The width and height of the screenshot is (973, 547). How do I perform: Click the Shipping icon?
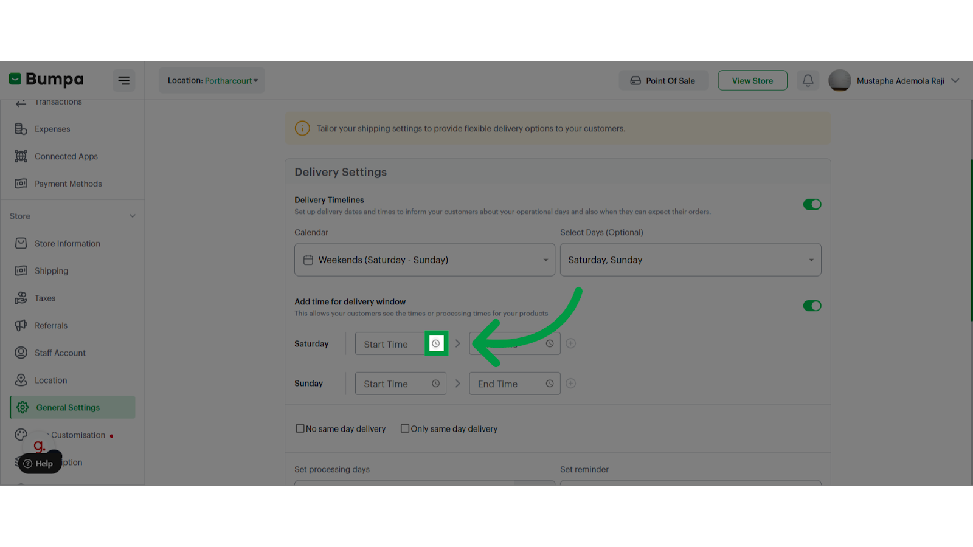point(21,270)
